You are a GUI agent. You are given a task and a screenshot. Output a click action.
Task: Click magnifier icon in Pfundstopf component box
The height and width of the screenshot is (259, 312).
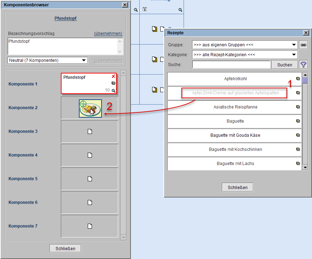(x=114, y=91)
